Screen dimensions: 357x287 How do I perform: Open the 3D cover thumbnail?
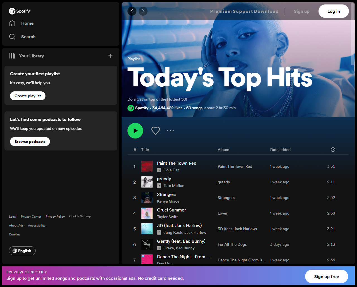pyautogui.click(x=147, y=229)
